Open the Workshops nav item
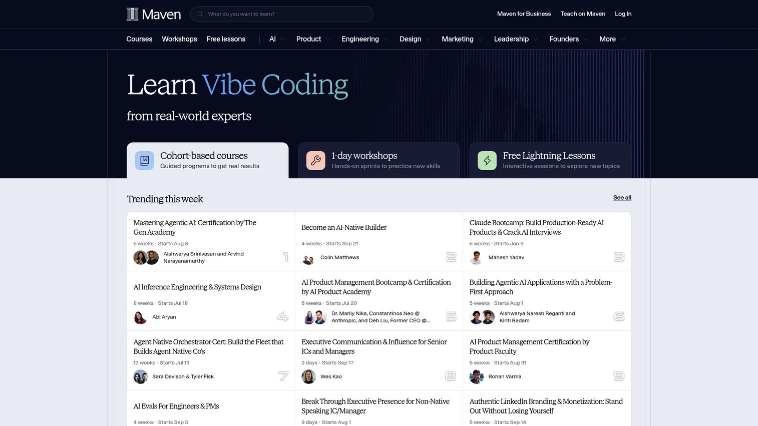758x426 pixels. [179, 39]
